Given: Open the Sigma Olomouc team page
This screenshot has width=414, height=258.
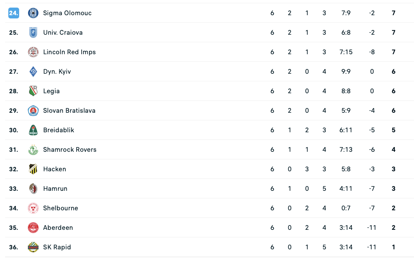Looking at the screenshot, I should point(67,13).
